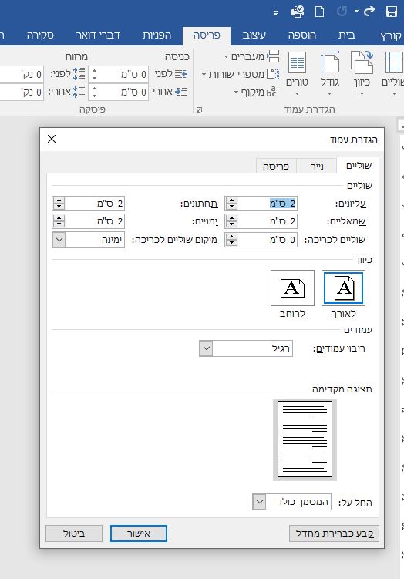Adjust the שמאליים left margin spinner
This screenshot has width=404, height=579.
point(231,221)
